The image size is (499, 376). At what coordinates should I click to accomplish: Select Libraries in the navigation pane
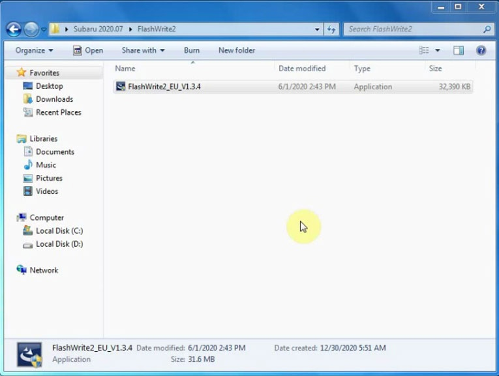pyautogui.click(x=44, y=139)
